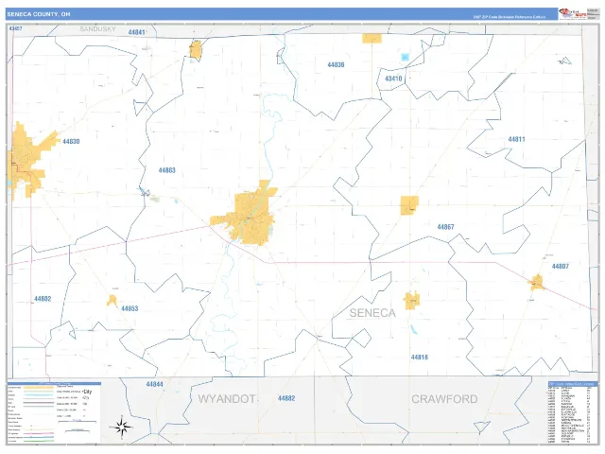Select ZIP code label 44883

tap(166, 170)
